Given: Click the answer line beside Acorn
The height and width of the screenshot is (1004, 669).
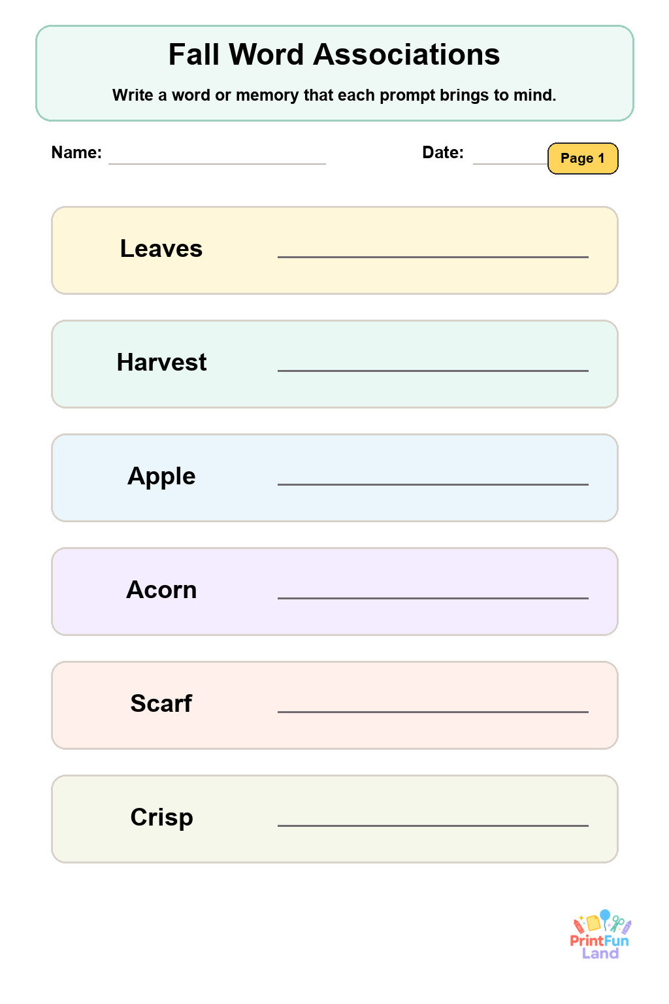Looking at the screenshot, I should pyautogui.click(x=433, y=598).
